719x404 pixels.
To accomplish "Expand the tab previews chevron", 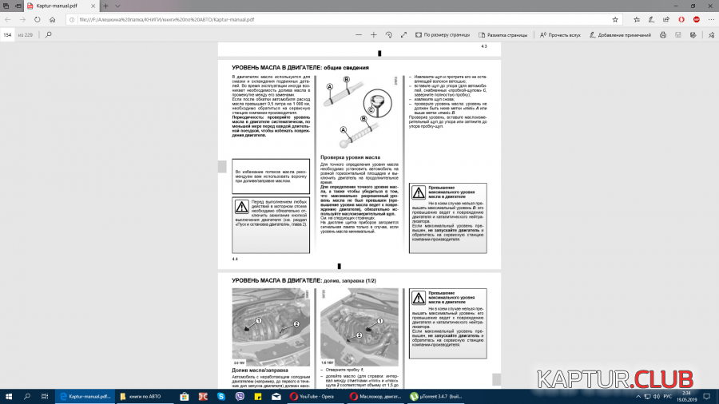I will (x=117, y=6).
